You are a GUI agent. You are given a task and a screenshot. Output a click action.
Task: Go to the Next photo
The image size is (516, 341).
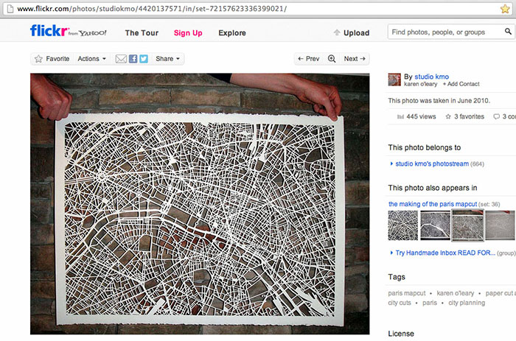(355, 59)
